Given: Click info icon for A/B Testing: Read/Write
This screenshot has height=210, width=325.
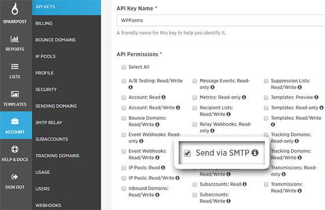Looking at the screenshot, I should [x=131, y=87].
